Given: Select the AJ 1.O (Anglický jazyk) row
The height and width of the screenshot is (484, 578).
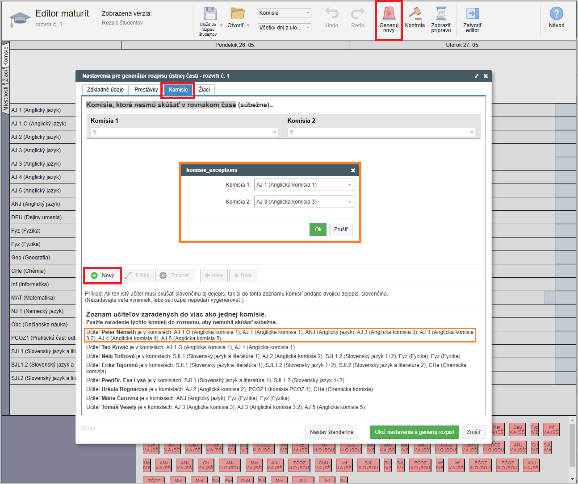Looking at the screenshot, I should click(42, 124).
